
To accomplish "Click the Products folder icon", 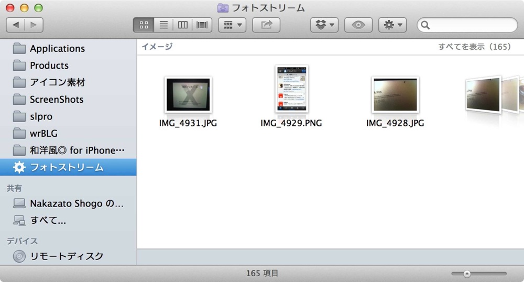I will tap(19, 66).
